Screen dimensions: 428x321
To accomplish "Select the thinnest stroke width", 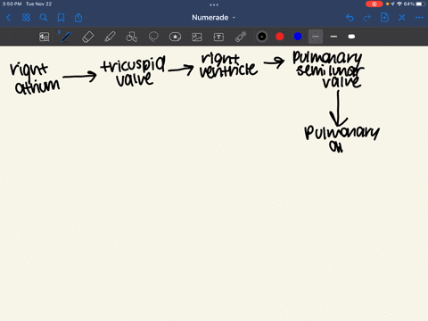I will [316, 37].
